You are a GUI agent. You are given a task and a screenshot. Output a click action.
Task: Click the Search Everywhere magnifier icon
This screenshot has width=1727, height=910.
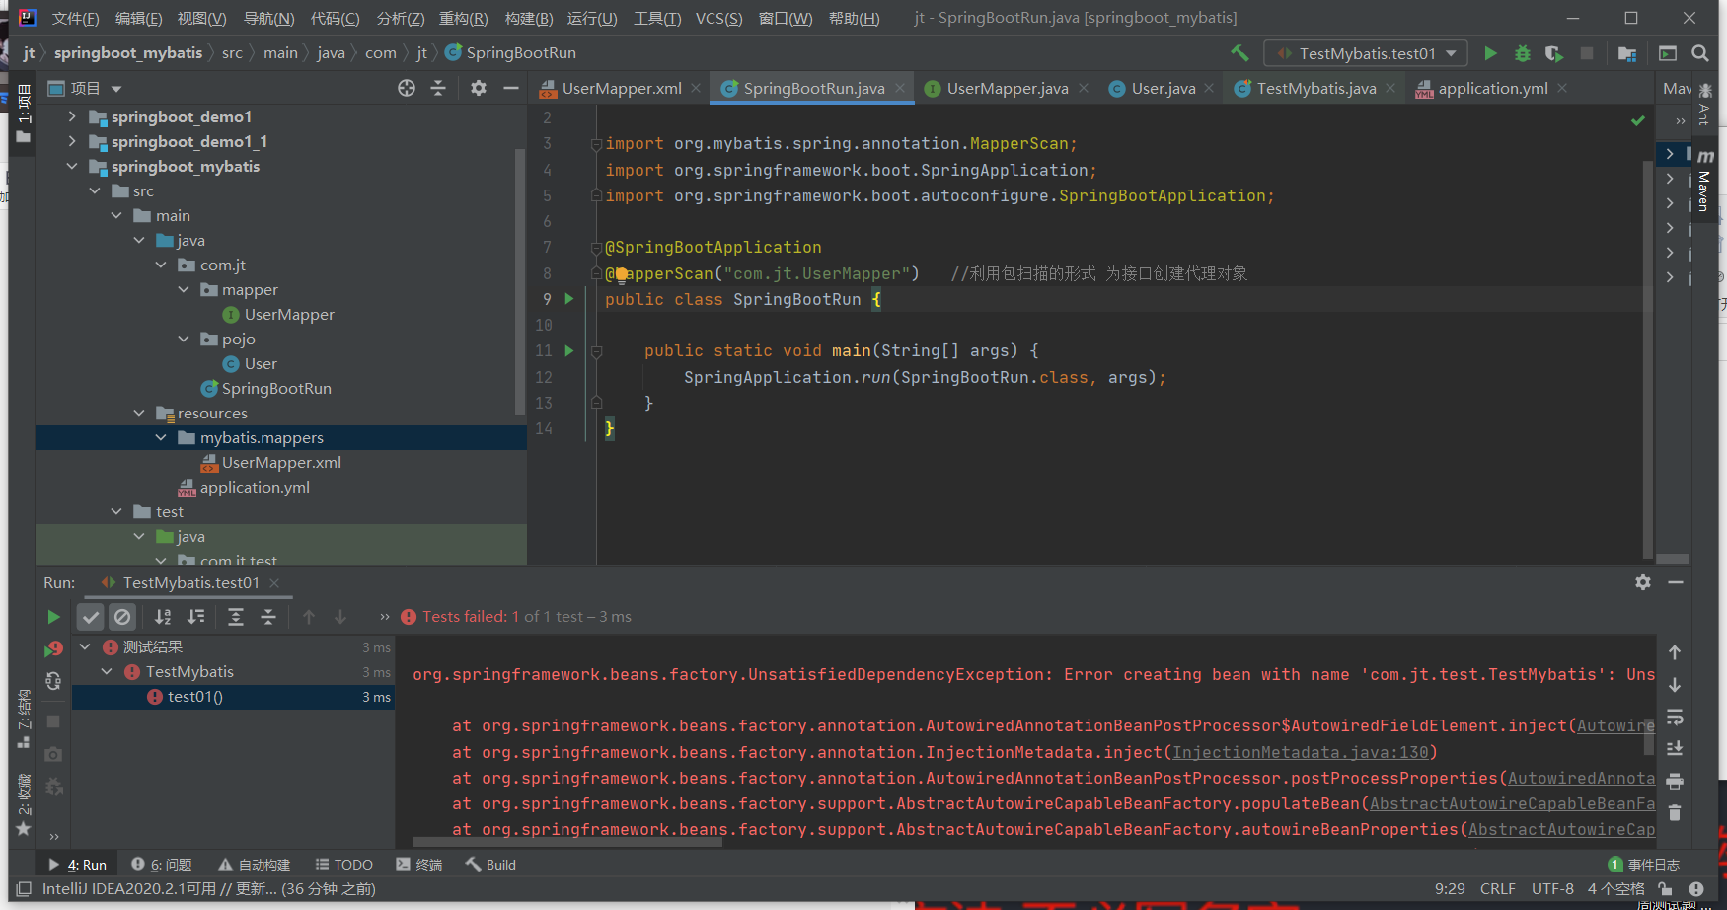click(x=1700, y=53)
